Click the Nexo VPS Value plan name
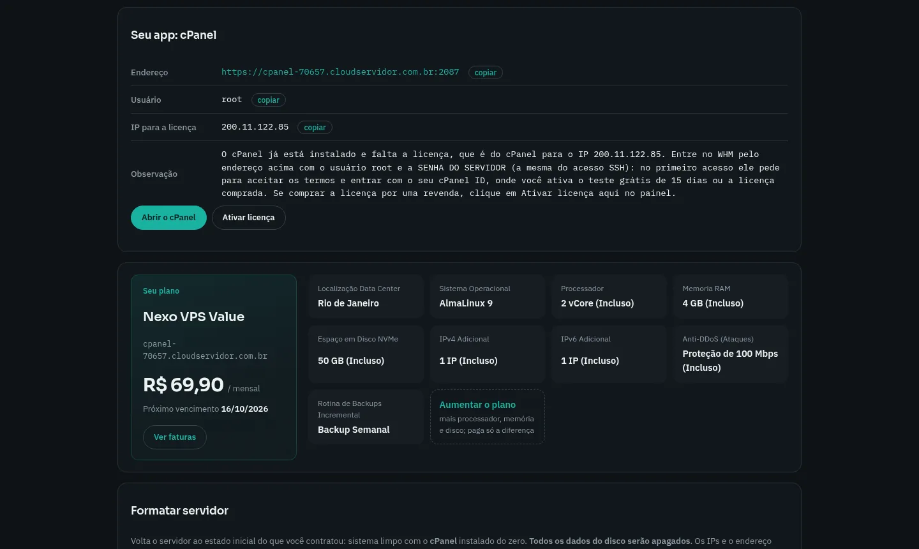The height and width of the screenshot is (549, 919). [x=194, y=317]
